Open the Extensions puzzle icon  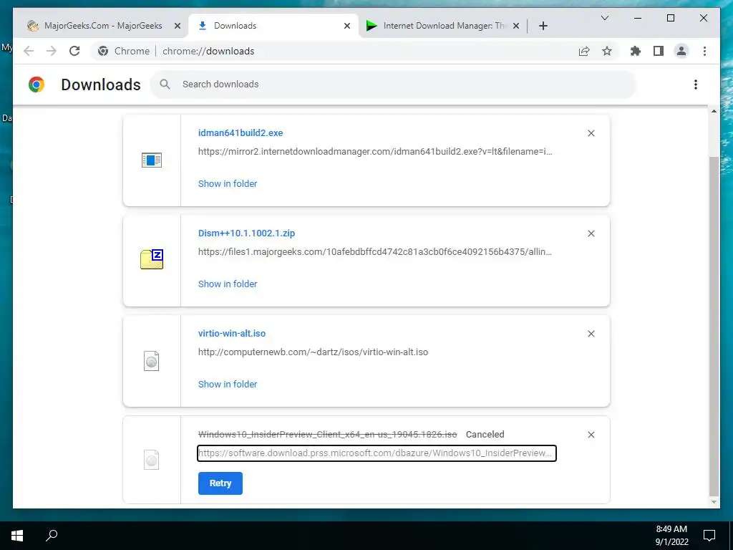pyautogui.click(x=636, y=51)
